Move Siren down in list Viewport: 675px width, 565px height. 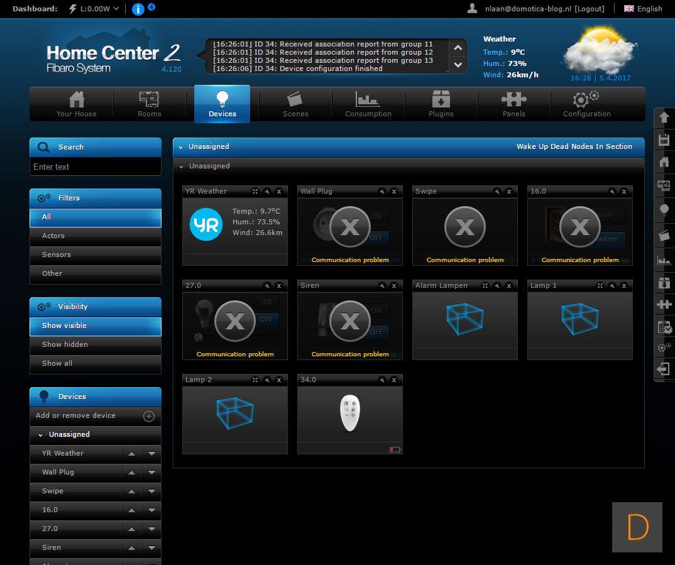[151, 548]
